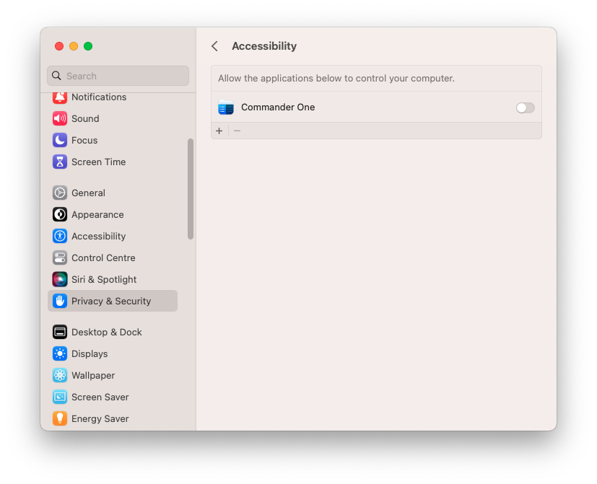Select the Commander One app icon
The width and height of the screenshot is (597, 484).
click(x=226, y=107)
